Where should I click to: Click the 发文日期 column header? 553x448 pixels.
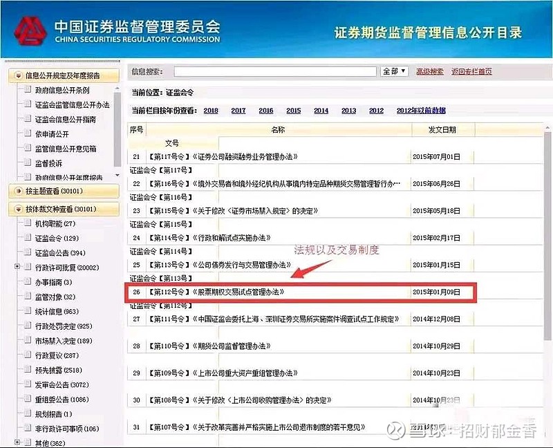point(442,130)
